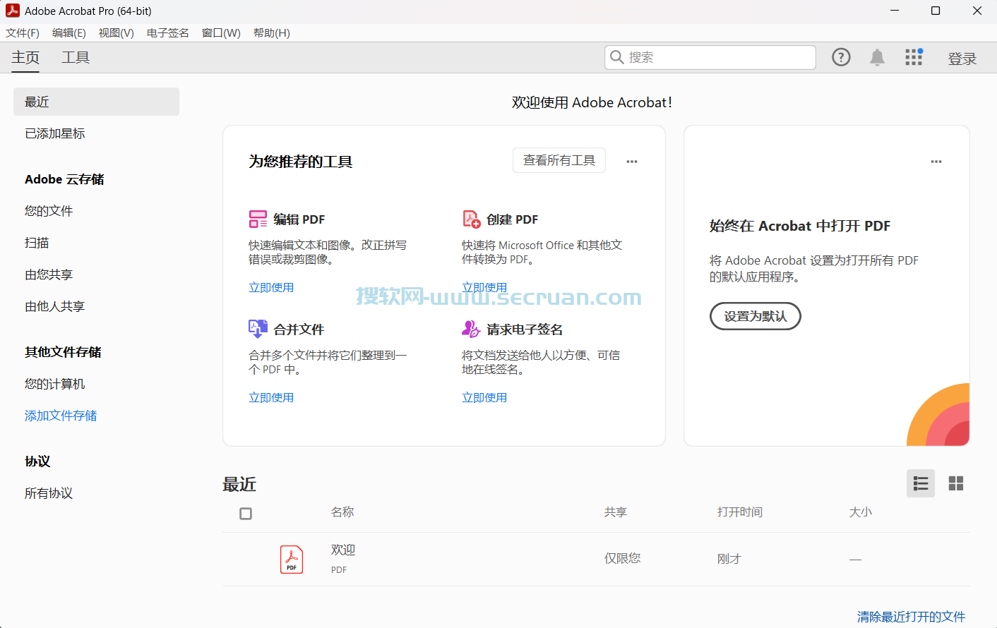Click the 编辑 PDF tool title
The width and height of the screenshot is (997, 628).
click(299, 219)
